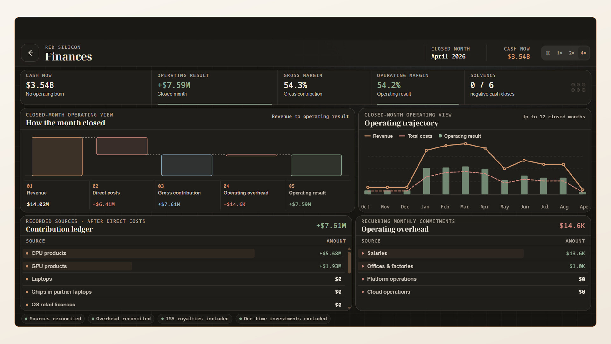Select the Operating Result summary card
This screenshot has width=611, height=344.
(x=214, y=87)
